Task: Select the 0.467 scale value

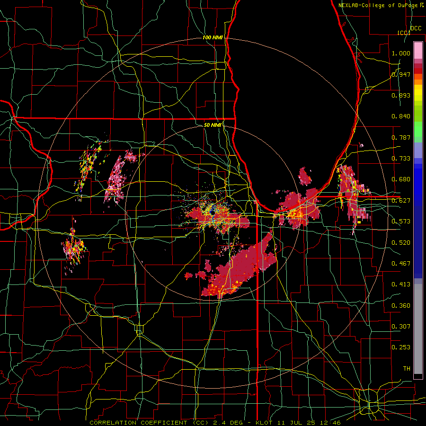Action: pyautogui.click(x=401, y=263)
